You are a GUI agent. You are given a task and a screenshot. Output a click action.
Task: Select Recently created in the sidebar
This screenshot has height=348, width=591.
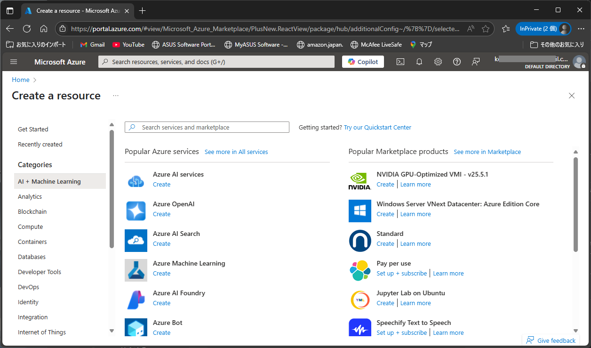tap(40, 144)
